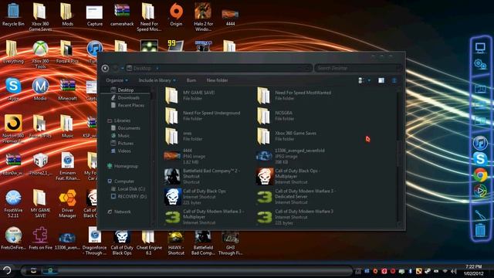Image resolution: width=494 pixels, height=278 pixels.
Task: Select the 4444 PNG image file
Action: pos(185,156)
